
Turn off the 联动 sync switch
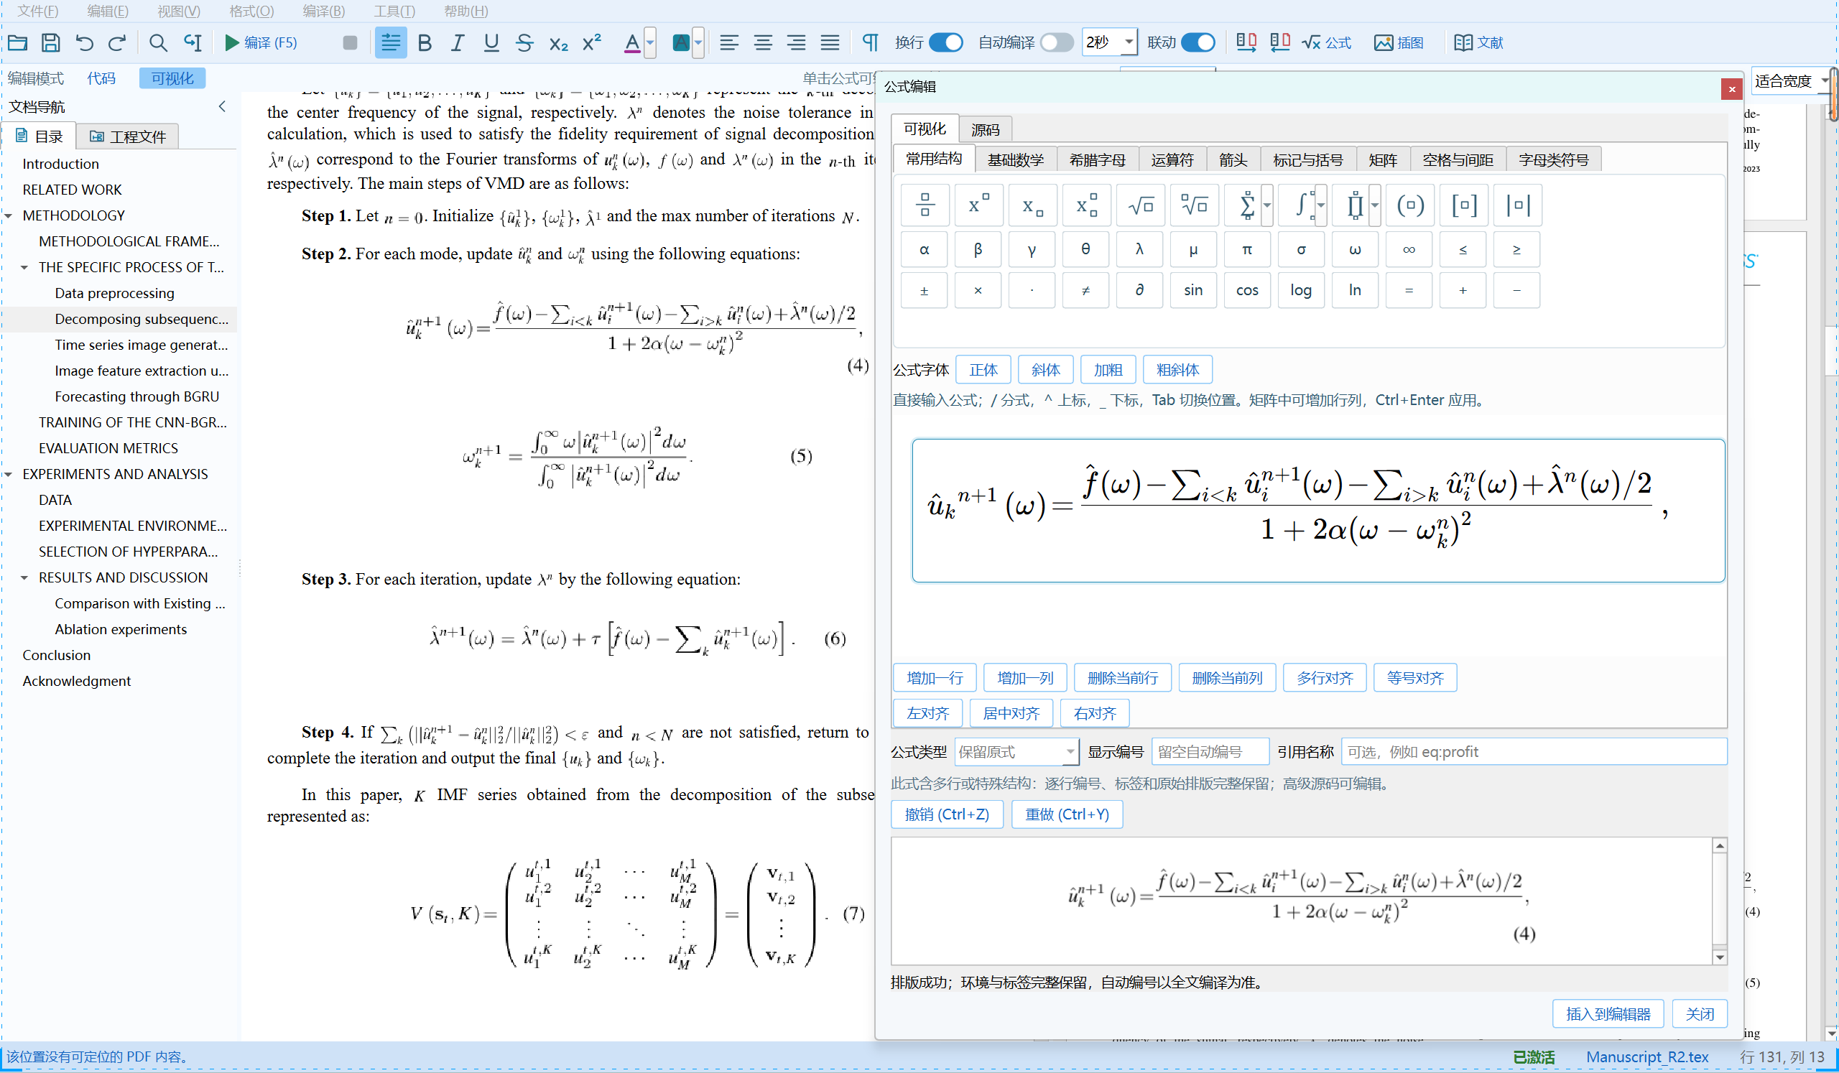(x=1198, y=42)
